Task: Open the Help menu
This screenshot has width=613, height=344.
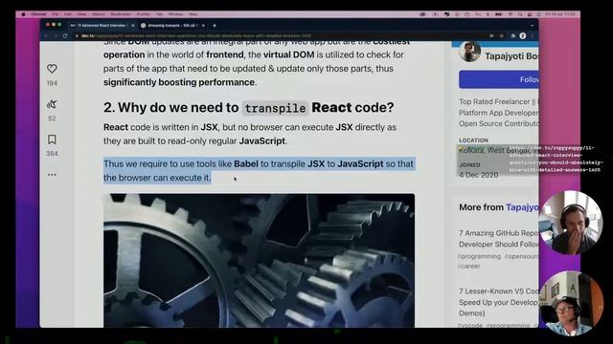Action: tap(193, 14)
